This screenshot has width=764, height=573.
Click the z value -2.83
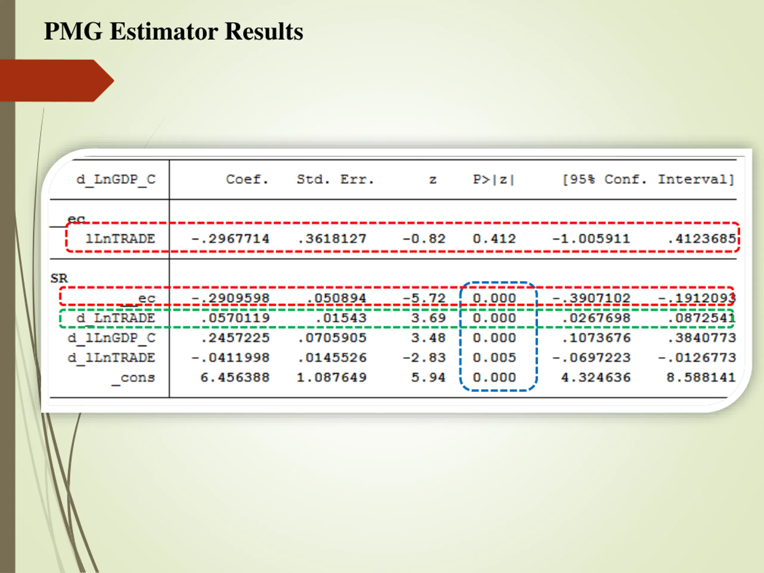424,358
